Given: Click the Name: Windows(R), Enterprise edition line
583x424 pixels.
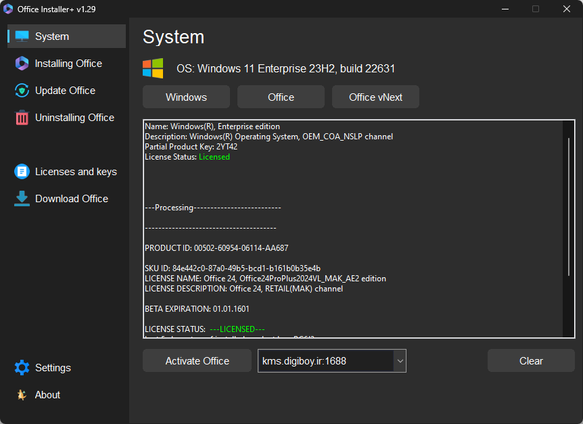Looking at the screenshot, I should [x=212, y=126].
